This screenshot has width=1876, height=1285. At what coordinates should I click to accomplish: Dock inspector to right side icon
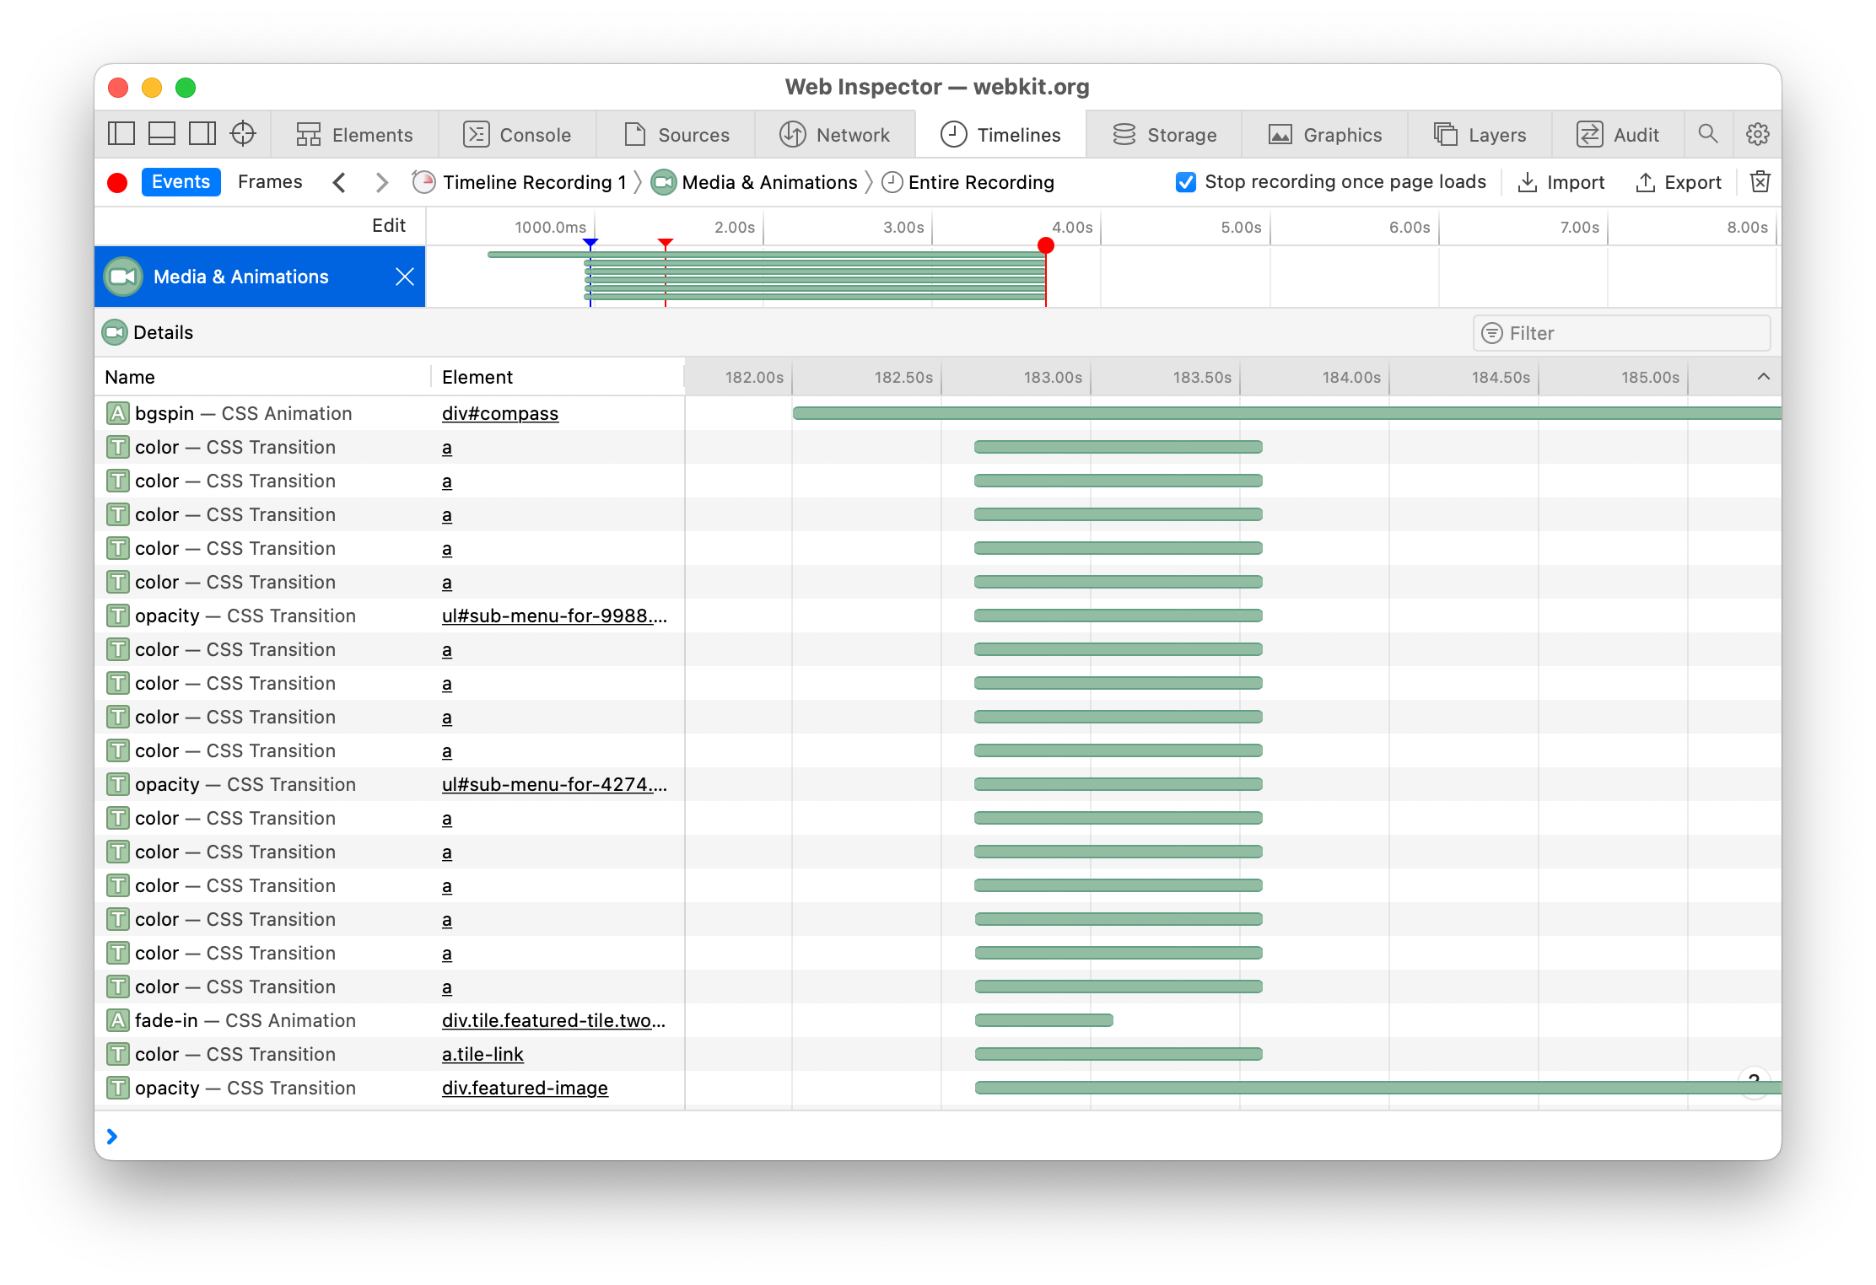pyautogui.click(x=202, y=134)
